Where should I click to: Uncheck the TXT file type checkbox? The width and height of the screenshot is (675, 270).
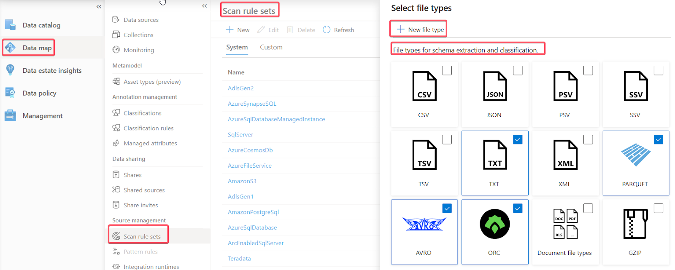[518, 139]
